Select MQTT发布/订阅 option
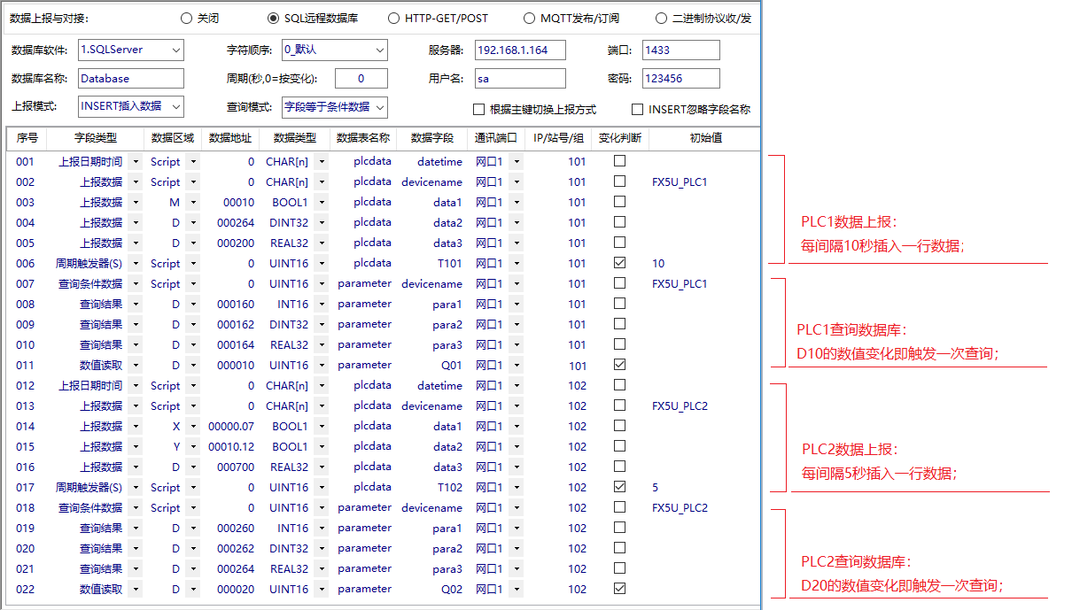The height and width of the screenshot is (610, 1072). click(528, 18)
